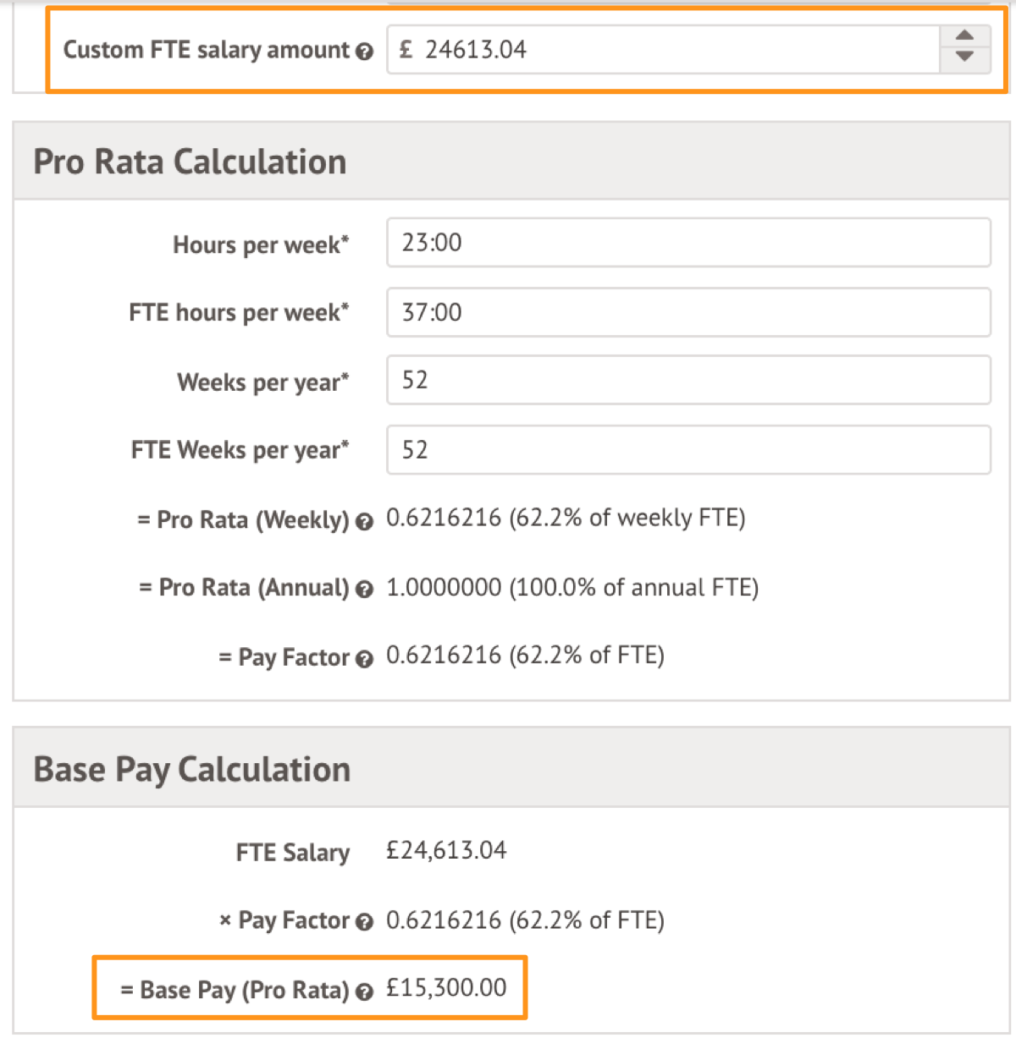This screenshot has width=1016, height=1049.
Task: Decrease the custom FTE salary with the down arrow
Action: [x=964, y=57]
